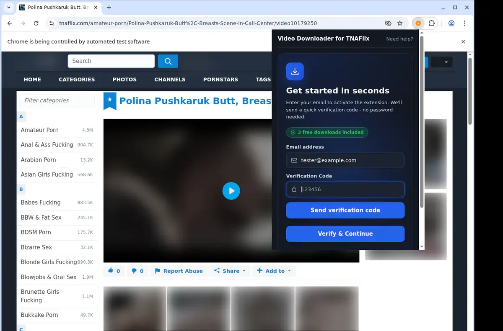Click the Filter categories field
The image size is (503, 331).
point(57,100)
